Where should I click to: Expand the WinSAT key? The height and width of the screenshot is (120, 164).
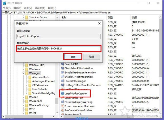(23, 97)
